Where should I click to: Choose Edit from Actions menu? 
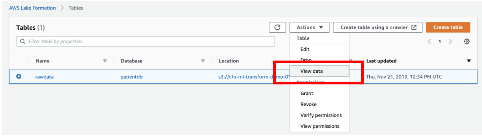point(305,49)
